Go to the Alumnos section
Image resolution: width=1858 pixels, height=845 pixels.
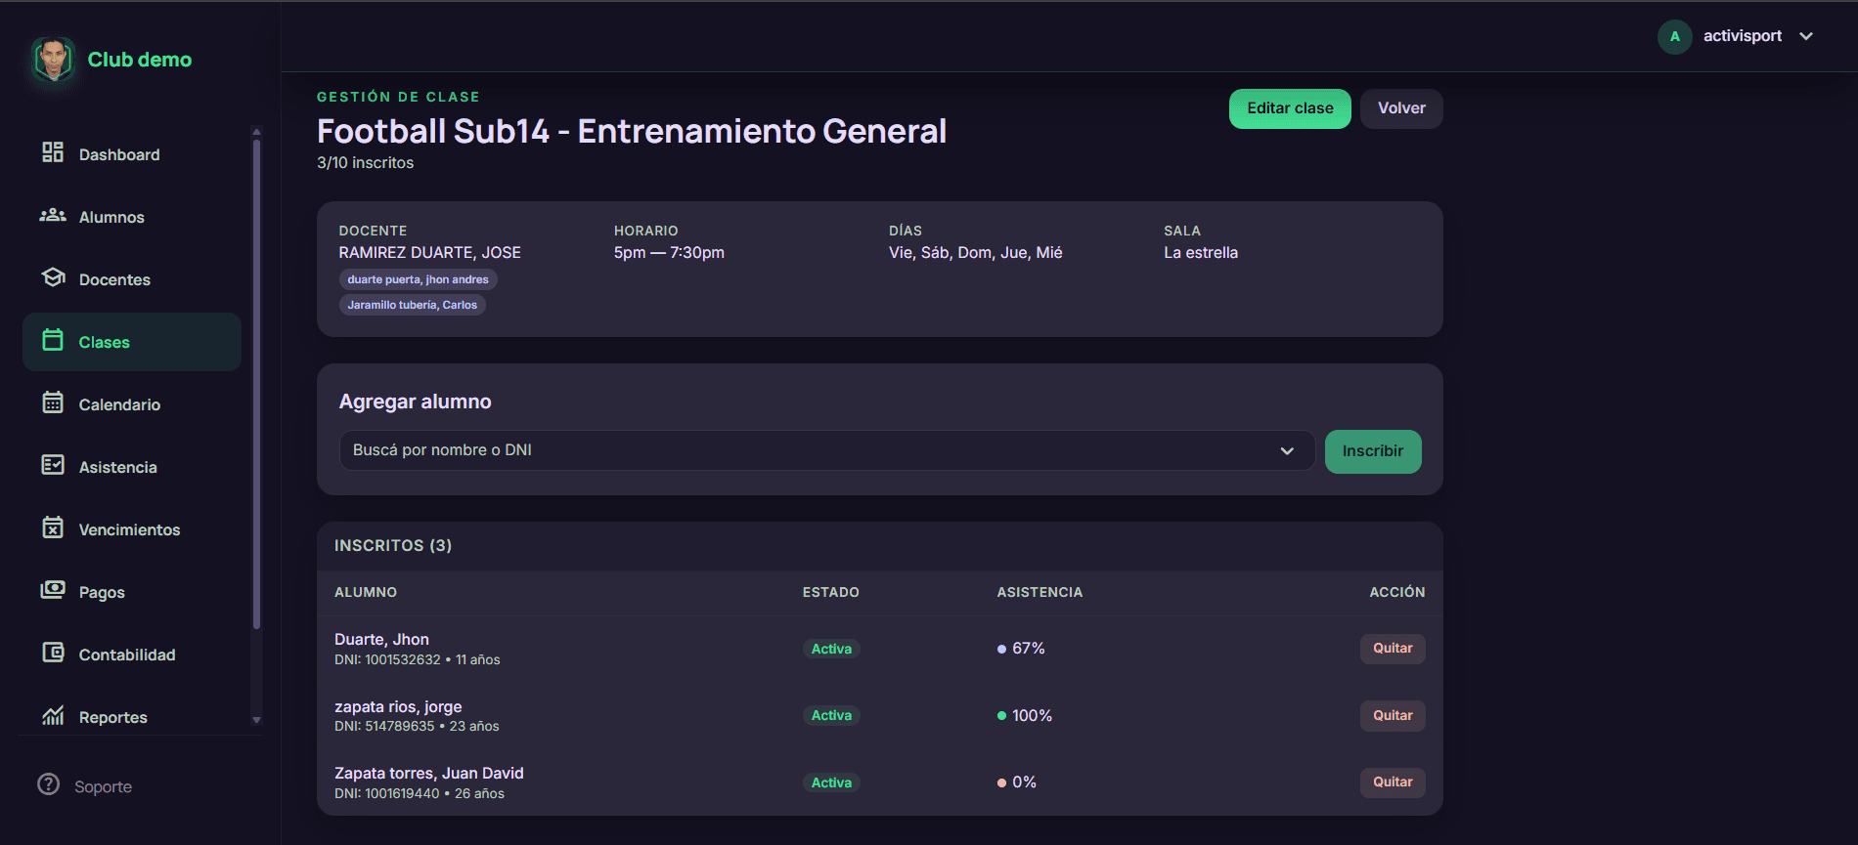[111, 217]
